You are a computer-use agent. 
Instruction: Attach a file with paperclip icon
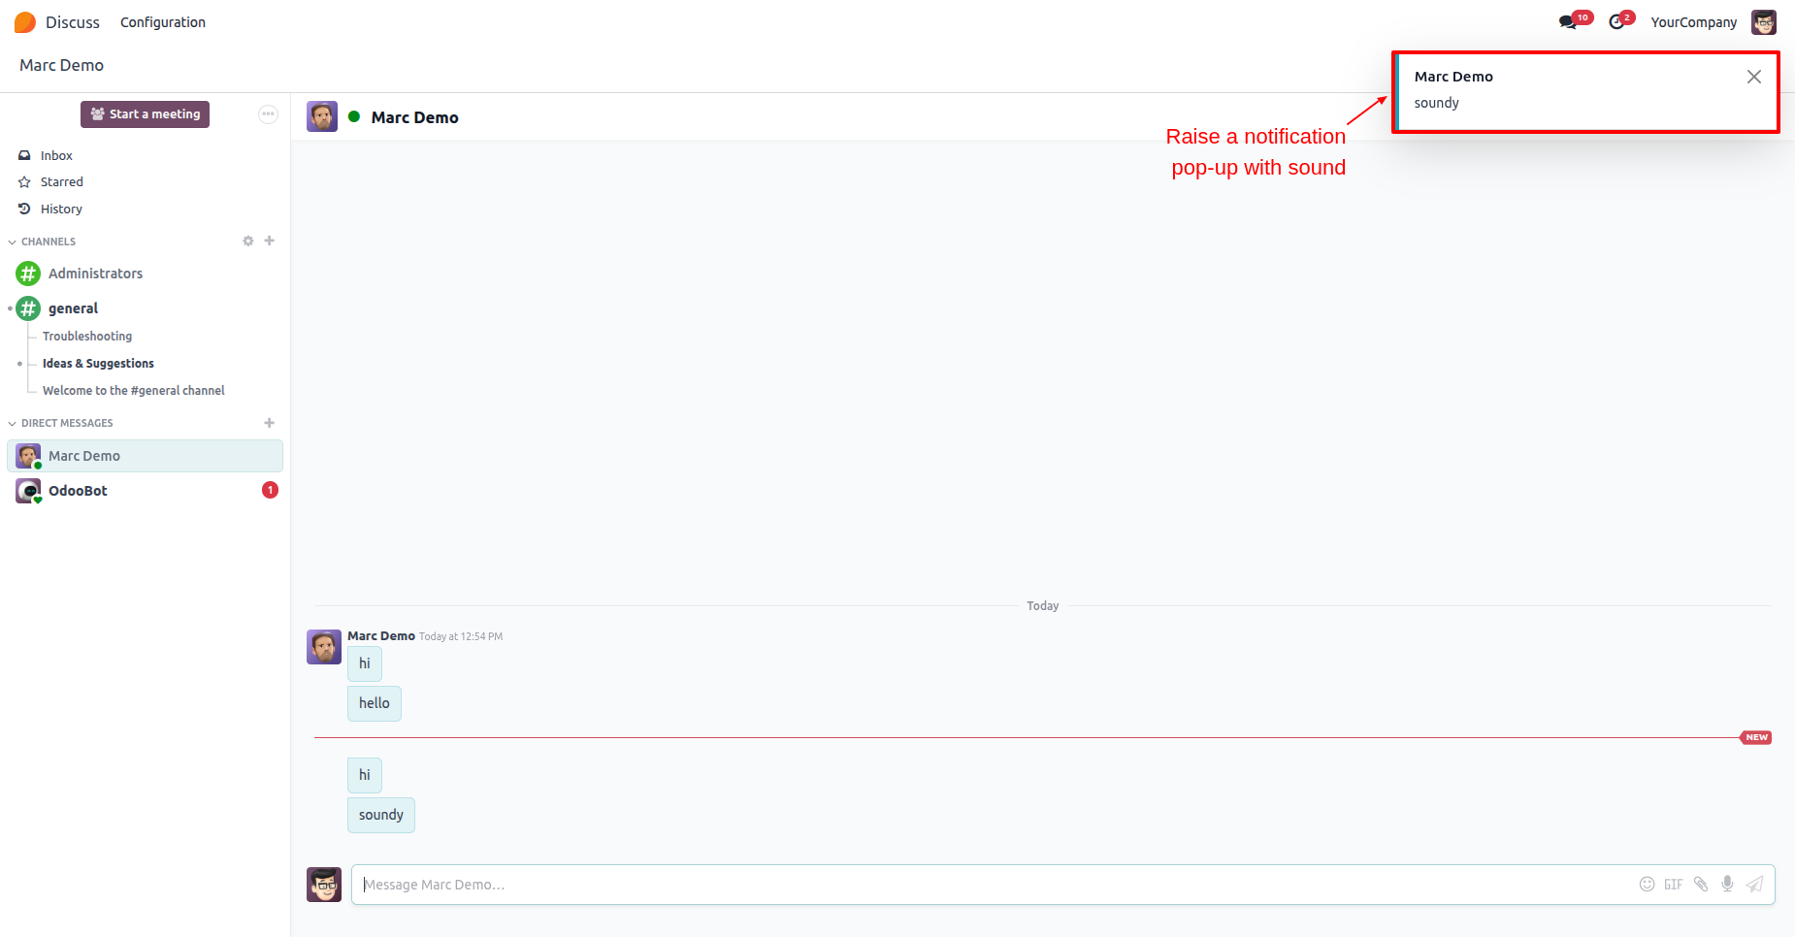pyautogui.click(x=1701, y=884)
